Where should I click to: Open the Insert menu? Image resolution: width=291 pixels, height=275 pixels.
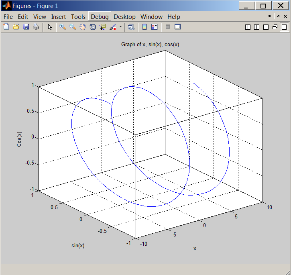click(x=59, y=17)
